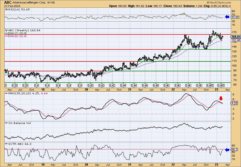Image resolution: width=241 pixels, height=167 pixels.
Task: Click the 130 price scale label
Action: (x=234, y=52)
